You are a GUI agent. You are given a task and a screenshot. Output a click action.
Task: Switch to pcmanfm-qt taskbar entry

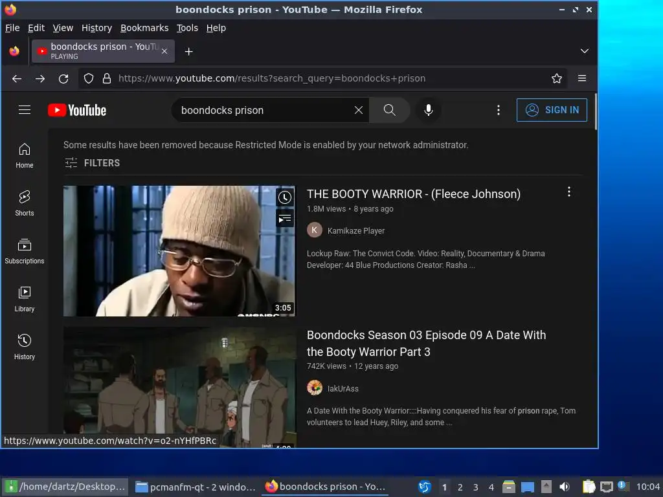pyautogui.click(x=196, y=487)
